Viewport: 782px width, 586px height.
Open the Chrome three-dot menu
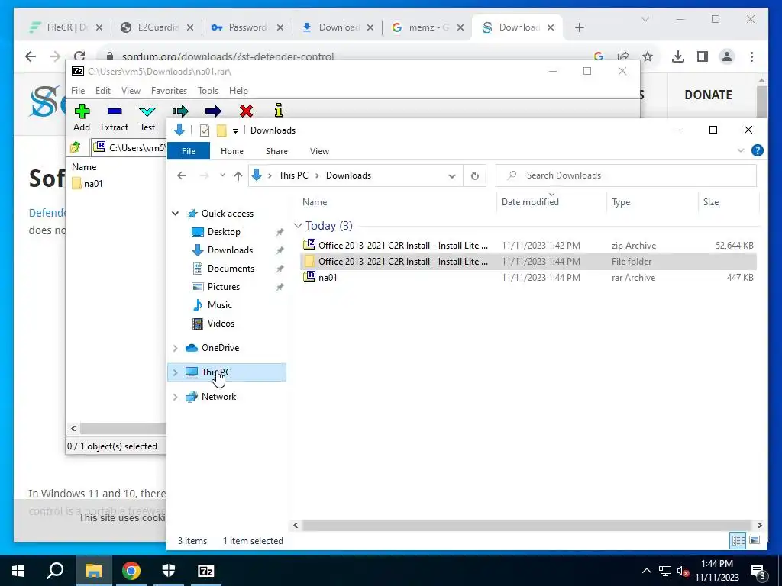click(751, 56)
